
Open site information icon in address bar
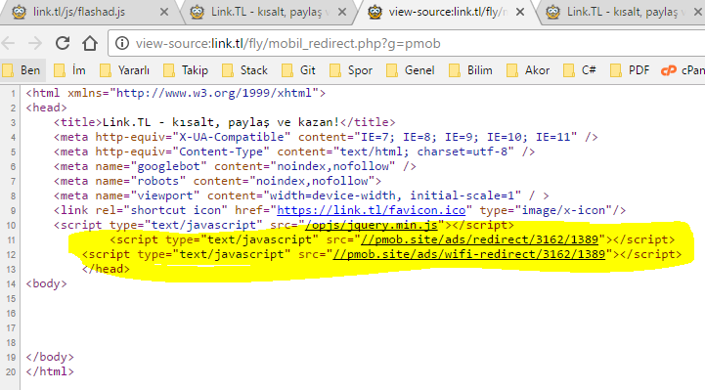[x=121, y=43]
